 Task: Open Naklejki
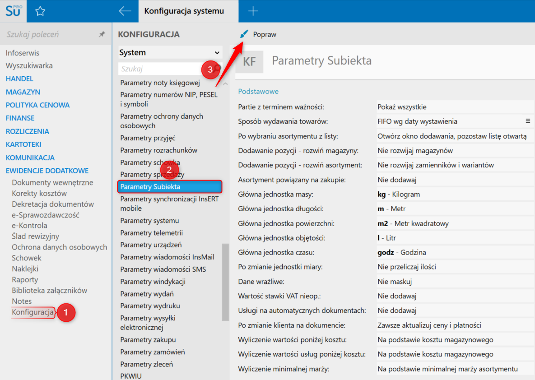(x=25, y=269)
